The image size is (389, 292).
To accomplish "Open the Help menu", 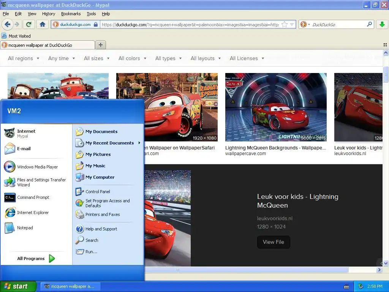I will click(x=106, y=14).
